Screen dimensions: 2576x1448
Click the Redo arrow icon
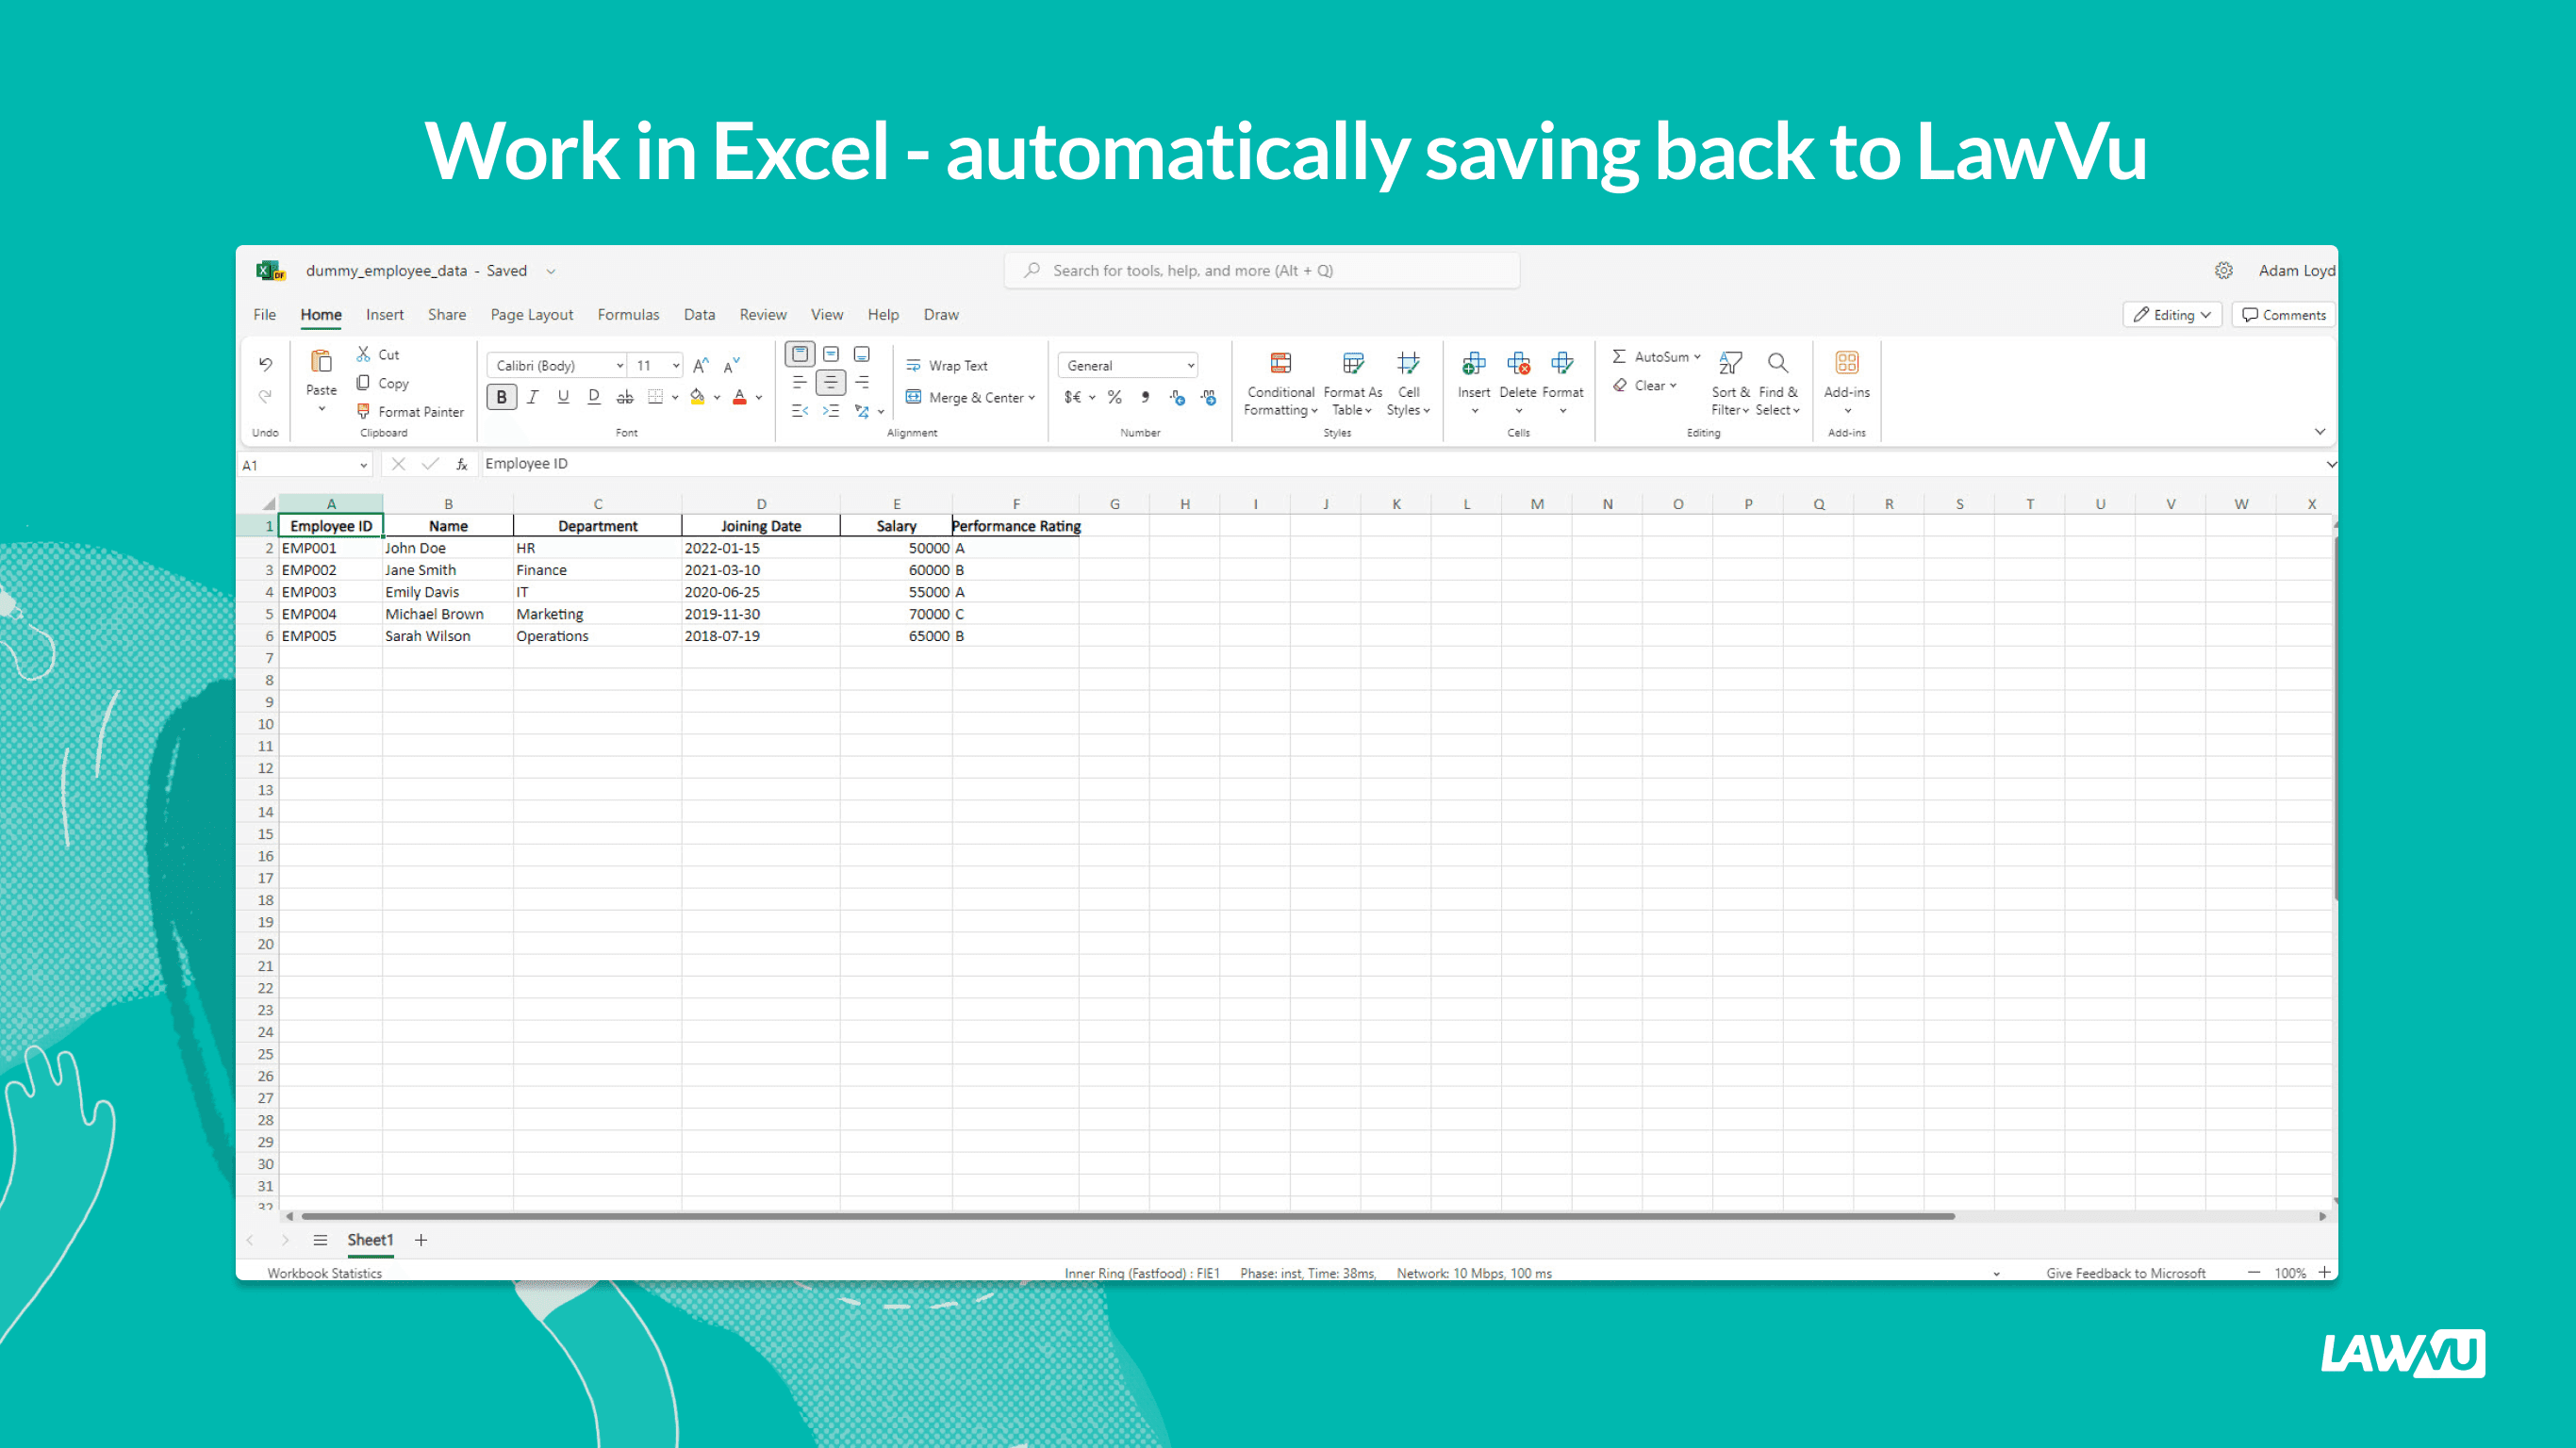(x=265, y=396)
